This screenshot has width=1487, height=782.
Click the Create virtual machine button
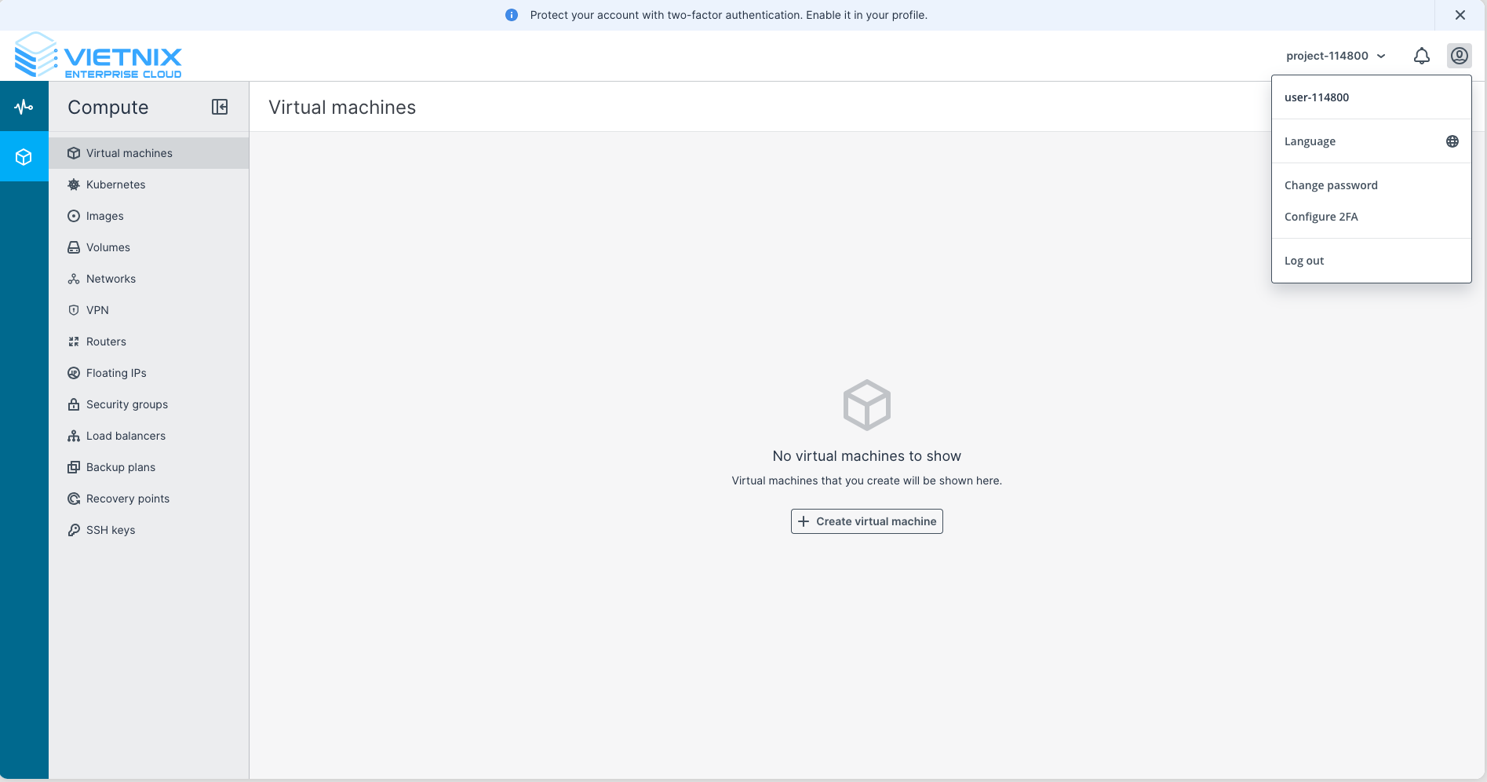click(x=866, y=521)
